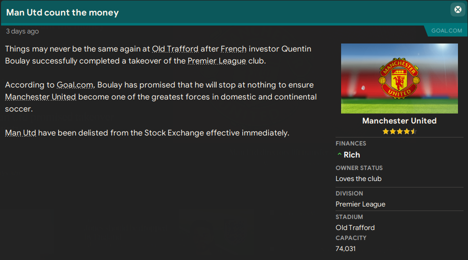468x260 pixels.
Task: Close the news item with the X button
Action: tap(458, 9)
